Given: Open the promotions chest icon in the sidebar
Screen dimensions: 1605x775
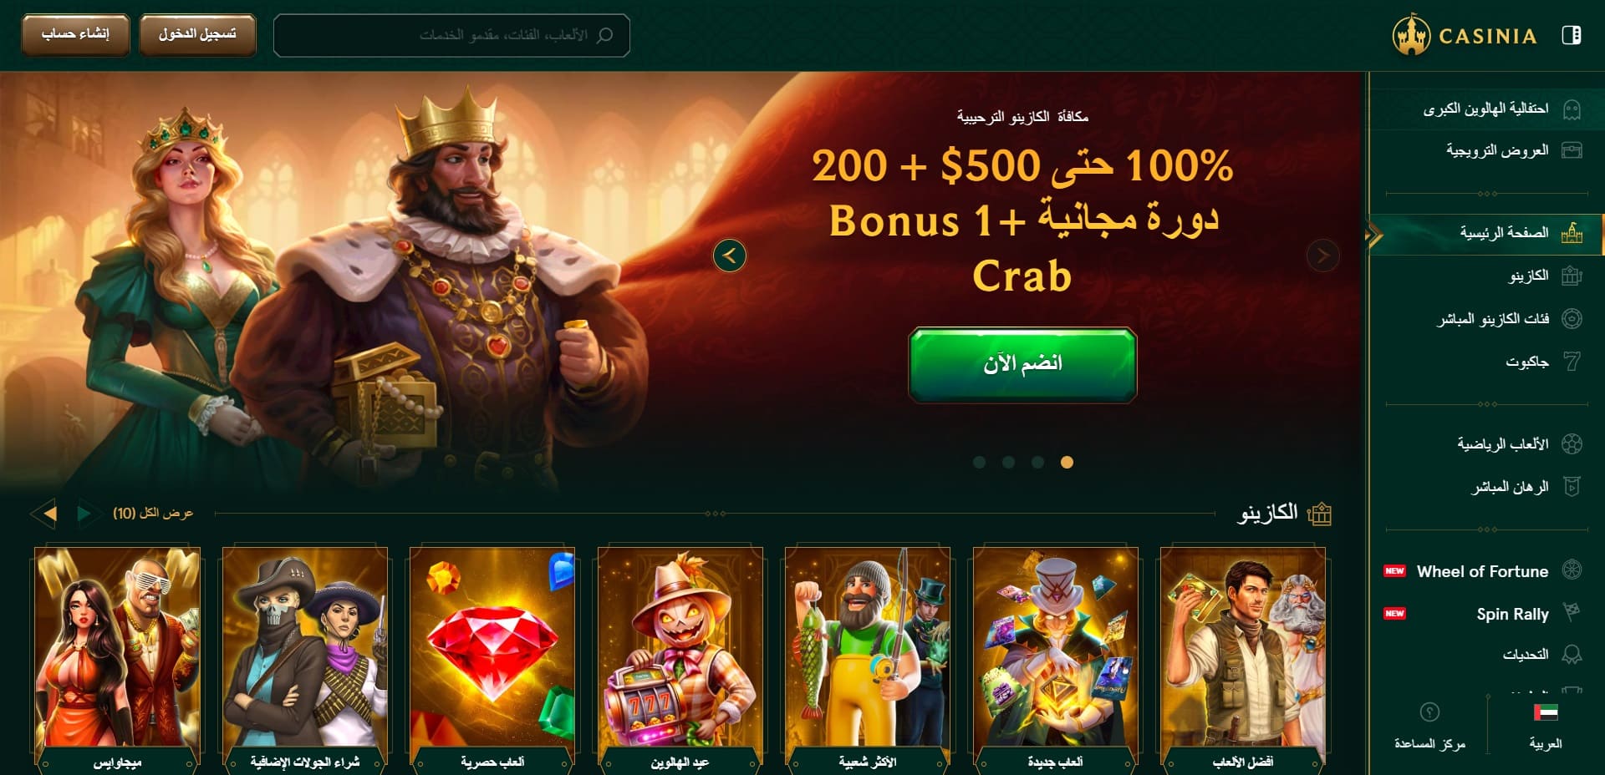Looking at the screenshot, I should 1572,150.
